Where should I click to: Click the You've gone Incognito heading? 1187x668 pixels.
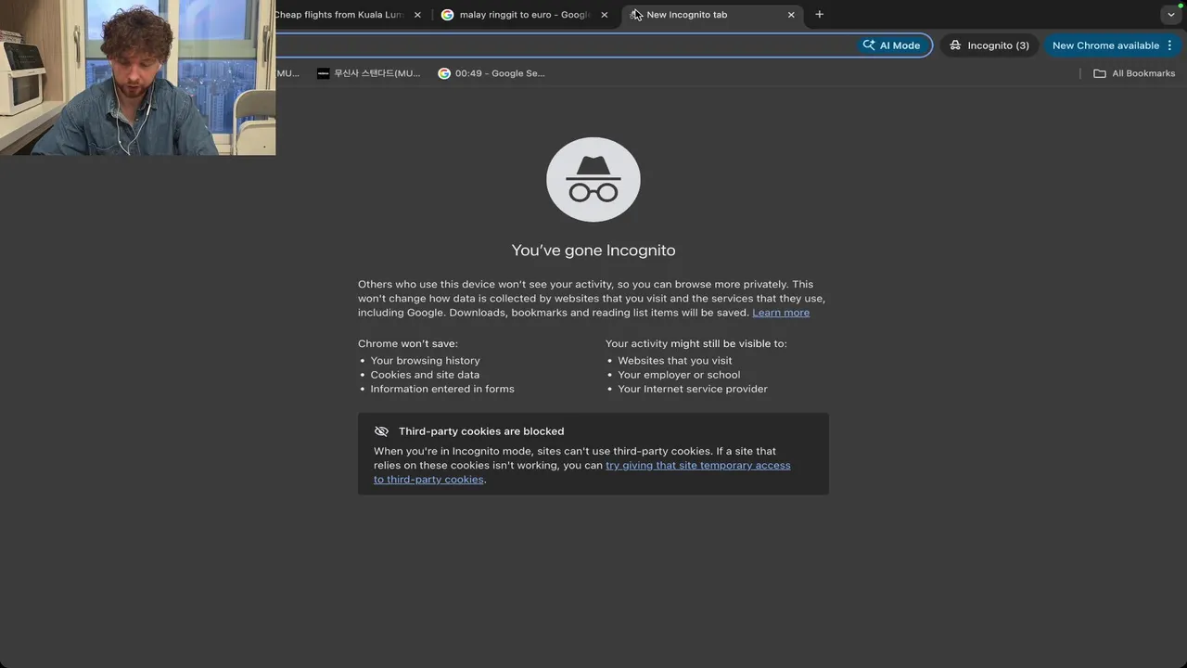click(593, 250)
